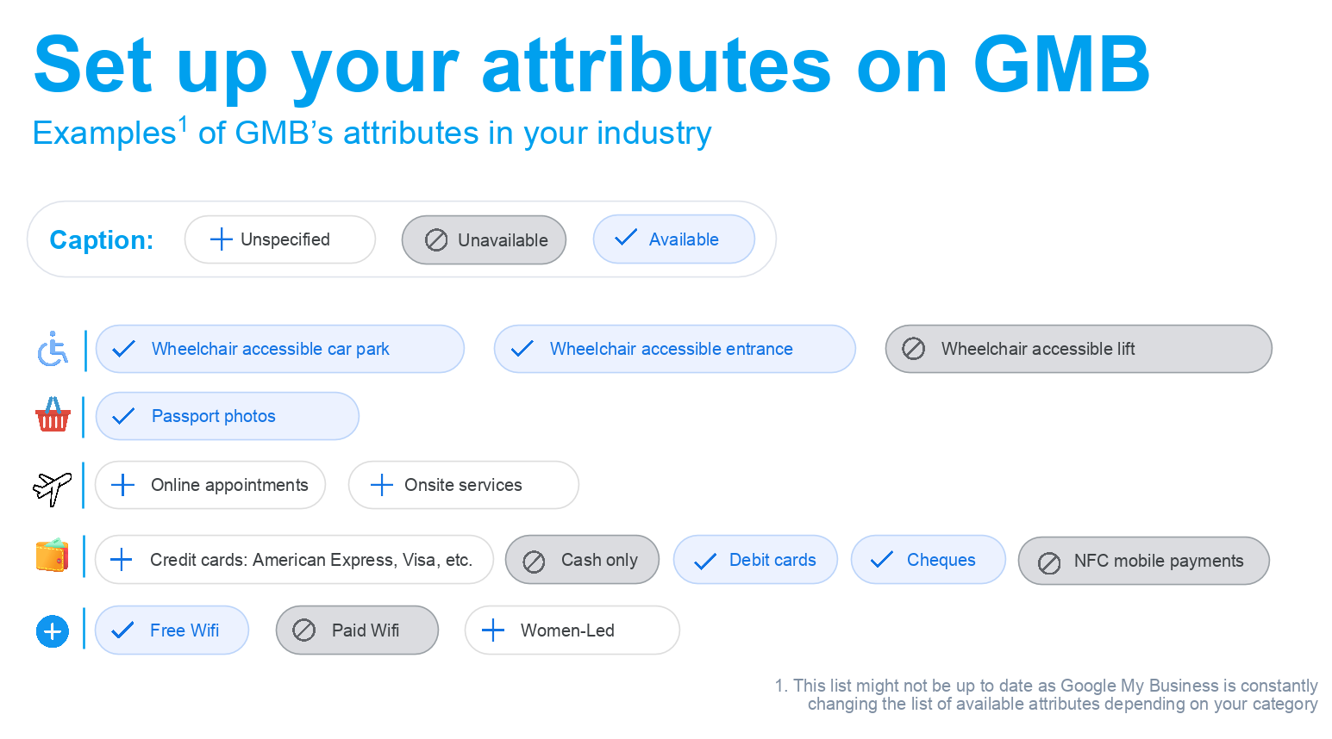
Task: Click the checkmark in Passport photos chip
Action: tap(123, 416)
